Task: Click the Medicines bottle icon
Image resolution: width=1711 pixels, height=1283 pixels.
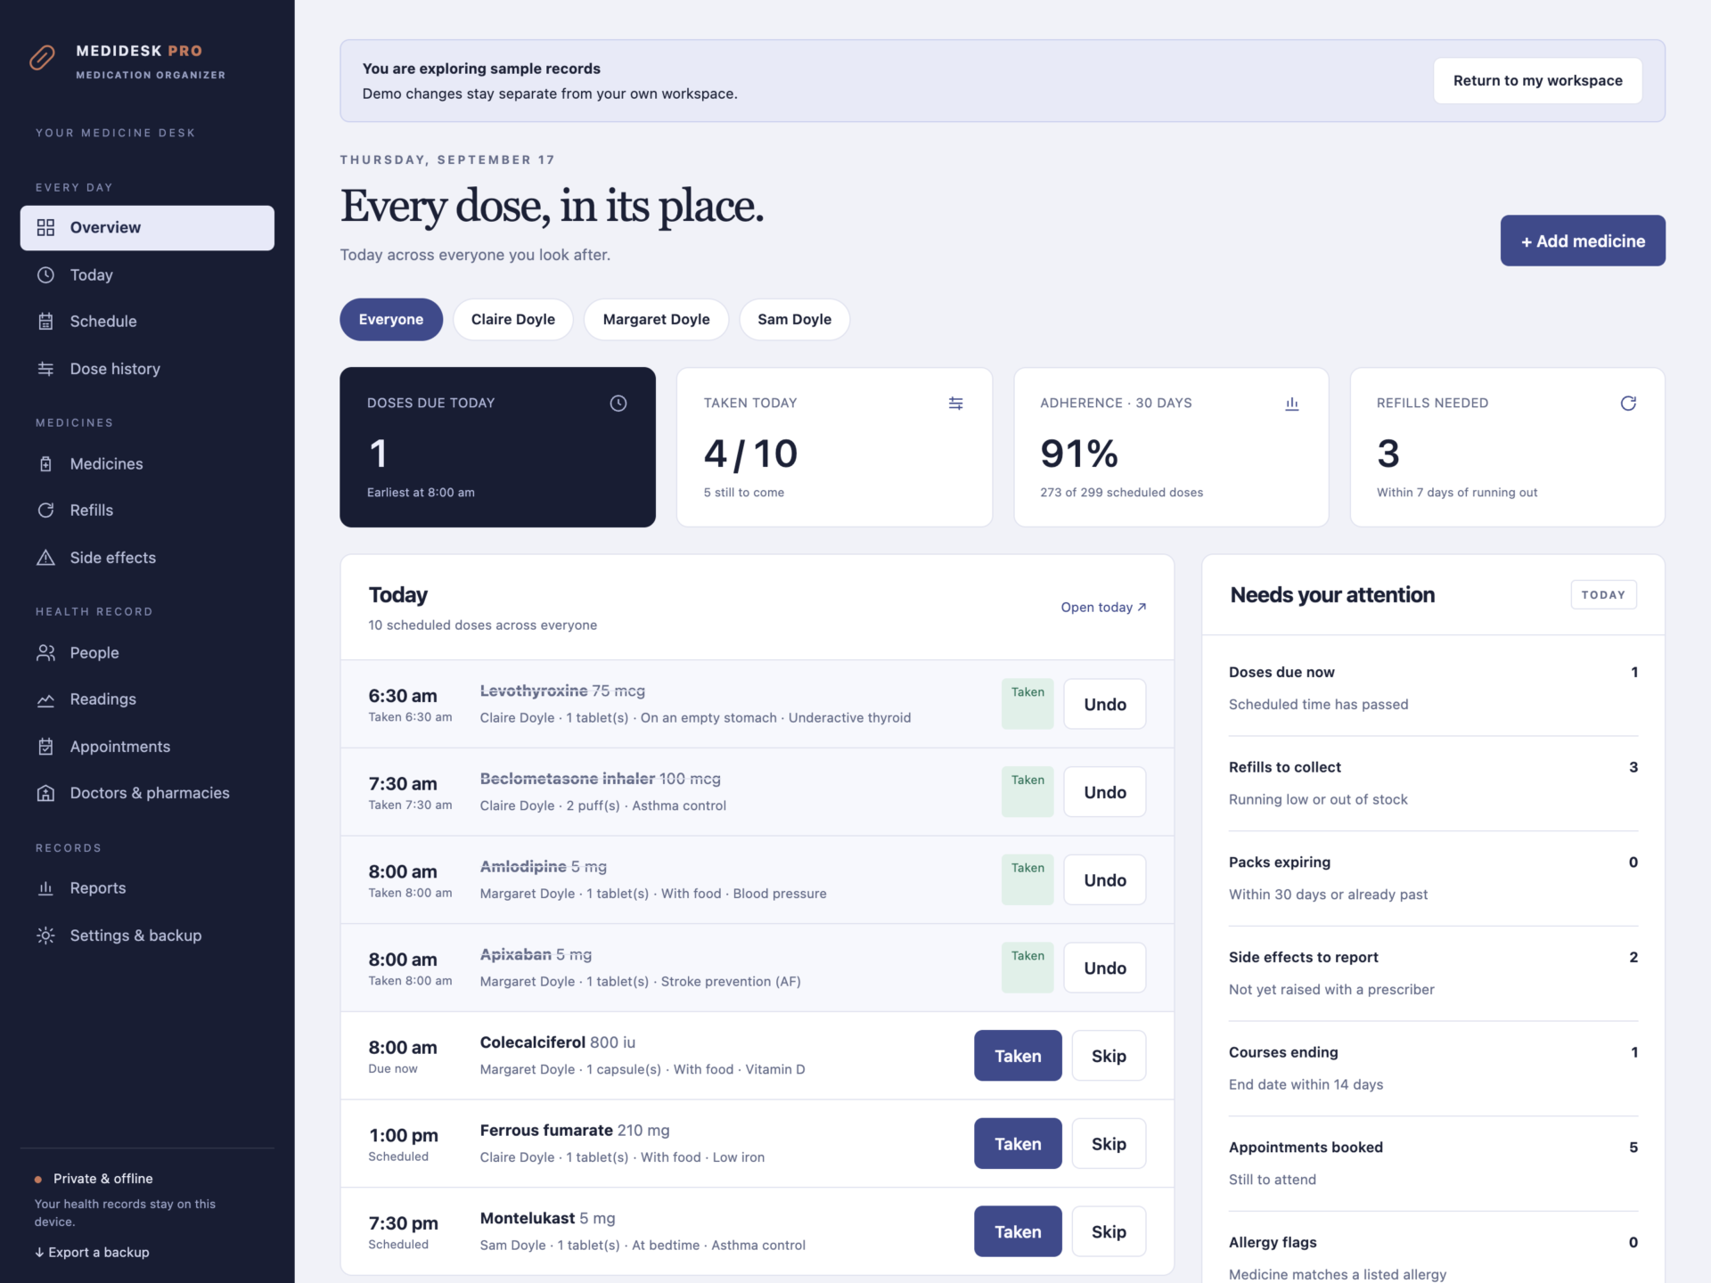Action: (45, 463)
